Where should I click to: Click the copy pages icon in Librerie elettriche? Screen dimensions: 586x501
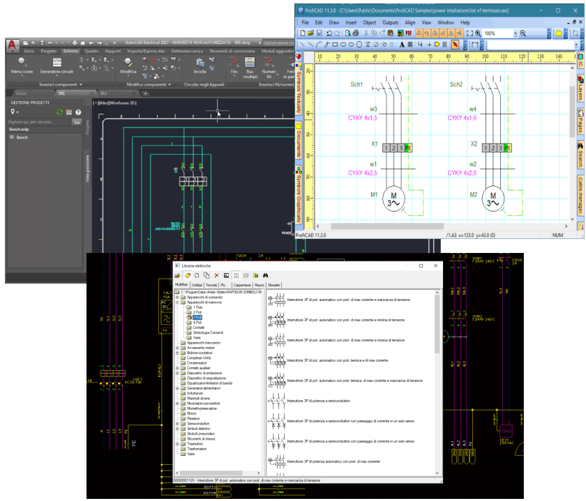tap(206, 275)
